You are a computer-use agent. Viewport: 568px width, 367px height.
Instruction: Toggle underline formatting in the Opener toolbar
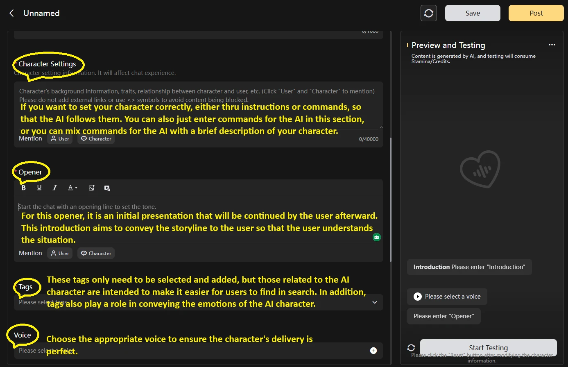tap(39, 188)
